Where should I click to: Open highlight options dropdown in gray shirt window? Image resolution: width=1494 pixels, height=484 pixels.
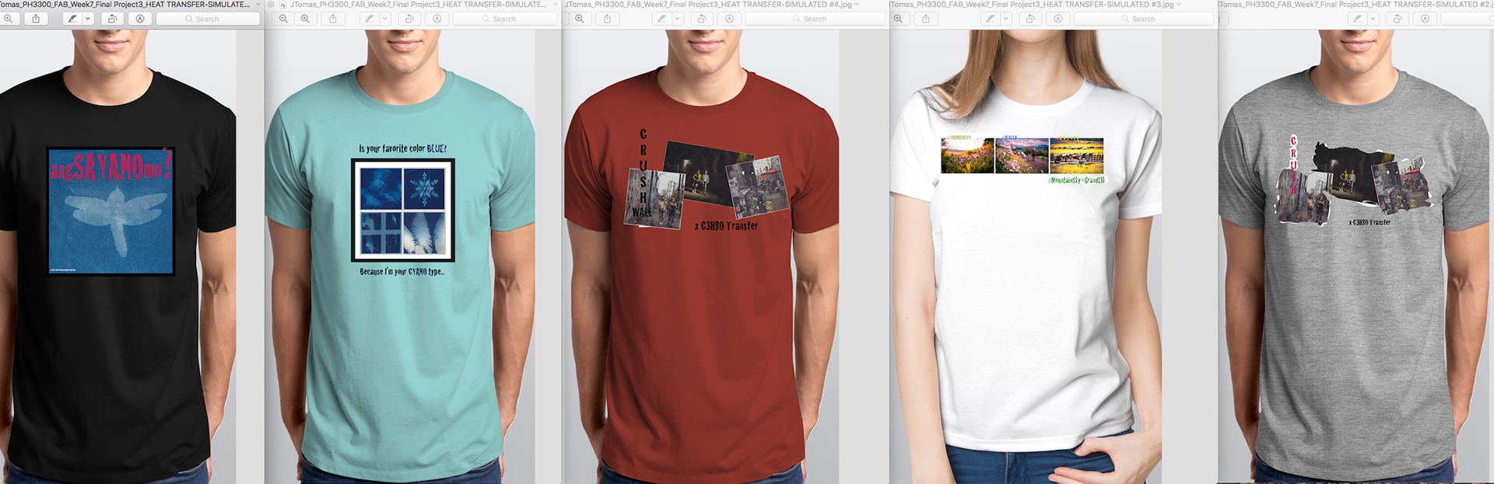click(x=1373, y=19)
